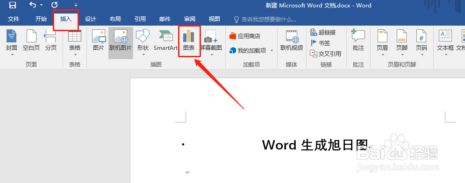
Task: Insert a 空白页 blank page
Action: point(31,40)
